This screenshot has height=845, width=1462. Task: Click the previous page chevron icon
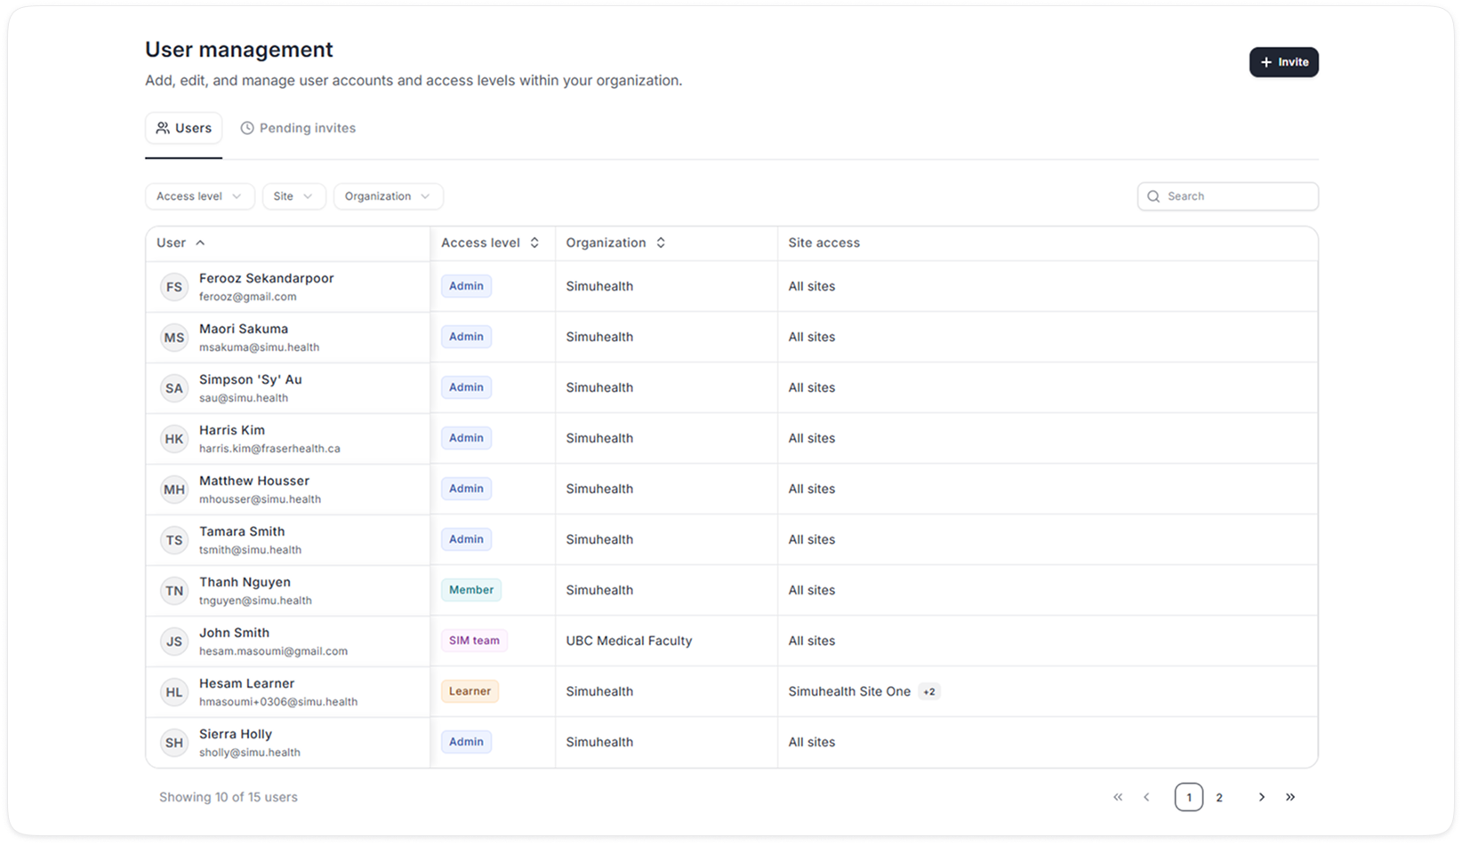[1146, 797]
